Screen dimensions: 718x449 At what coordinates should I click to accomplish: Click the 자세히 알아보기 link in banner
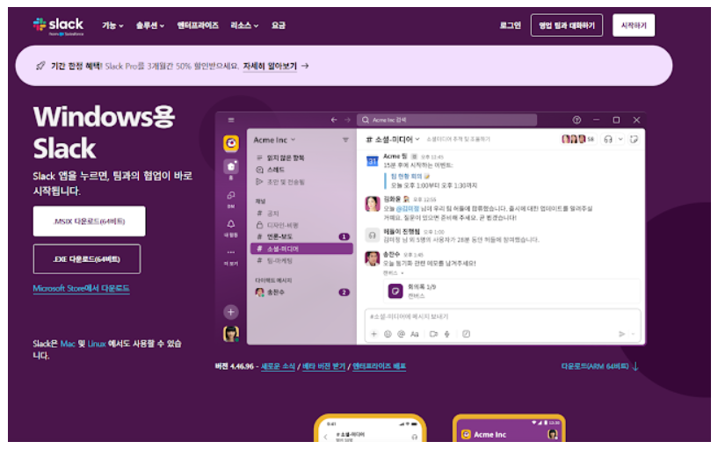(270, 67)
